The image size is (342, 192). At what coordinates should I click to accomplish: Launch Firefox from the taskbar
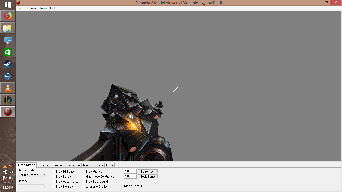8,16
